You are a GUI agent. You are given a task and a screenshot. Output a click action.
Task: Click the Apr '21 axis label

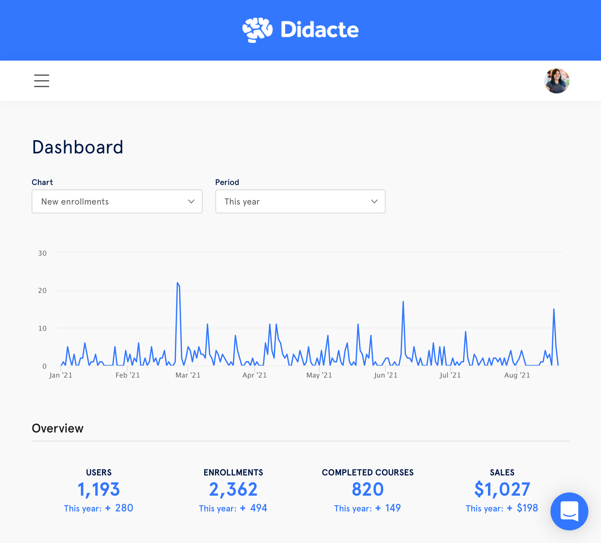tap(254, 375)
